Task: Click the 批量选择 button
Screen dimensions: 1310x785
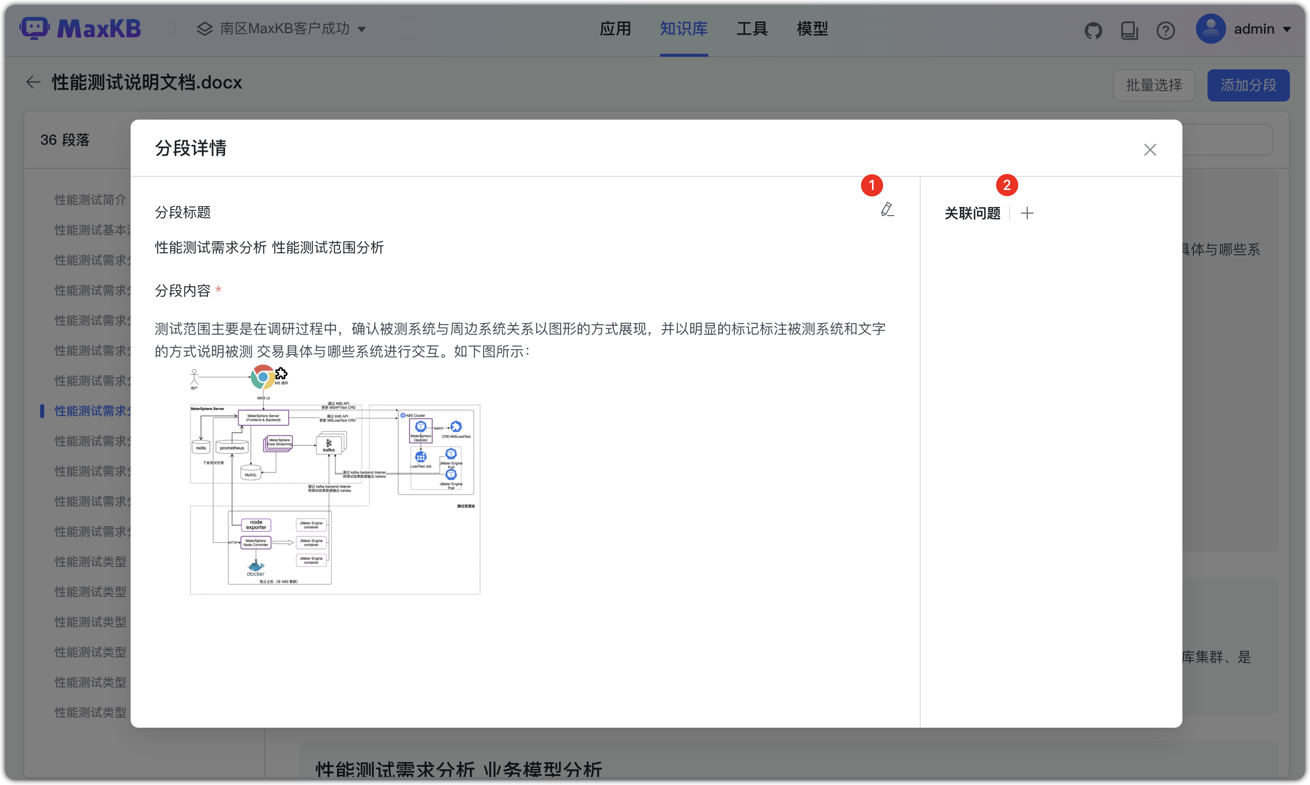Action: coord(1154,85)
